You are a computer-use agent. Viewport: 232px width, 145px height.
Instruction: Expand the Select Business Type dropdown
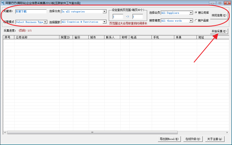coord(31,22)
